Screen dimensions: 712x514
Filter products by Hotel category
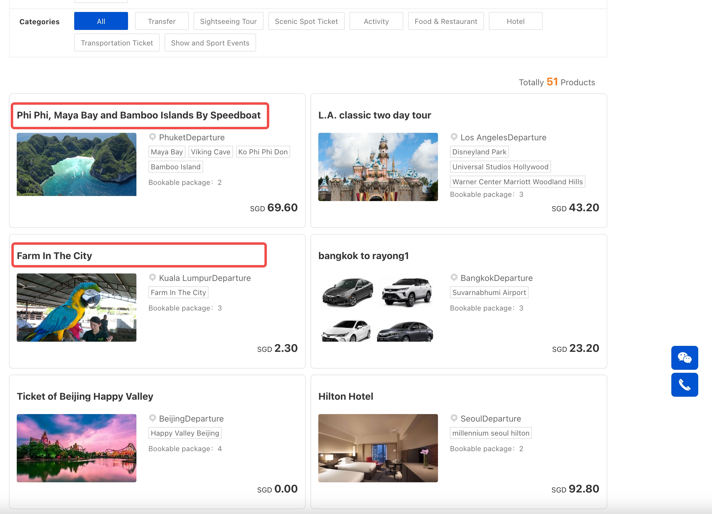click(x=515, y=21)
